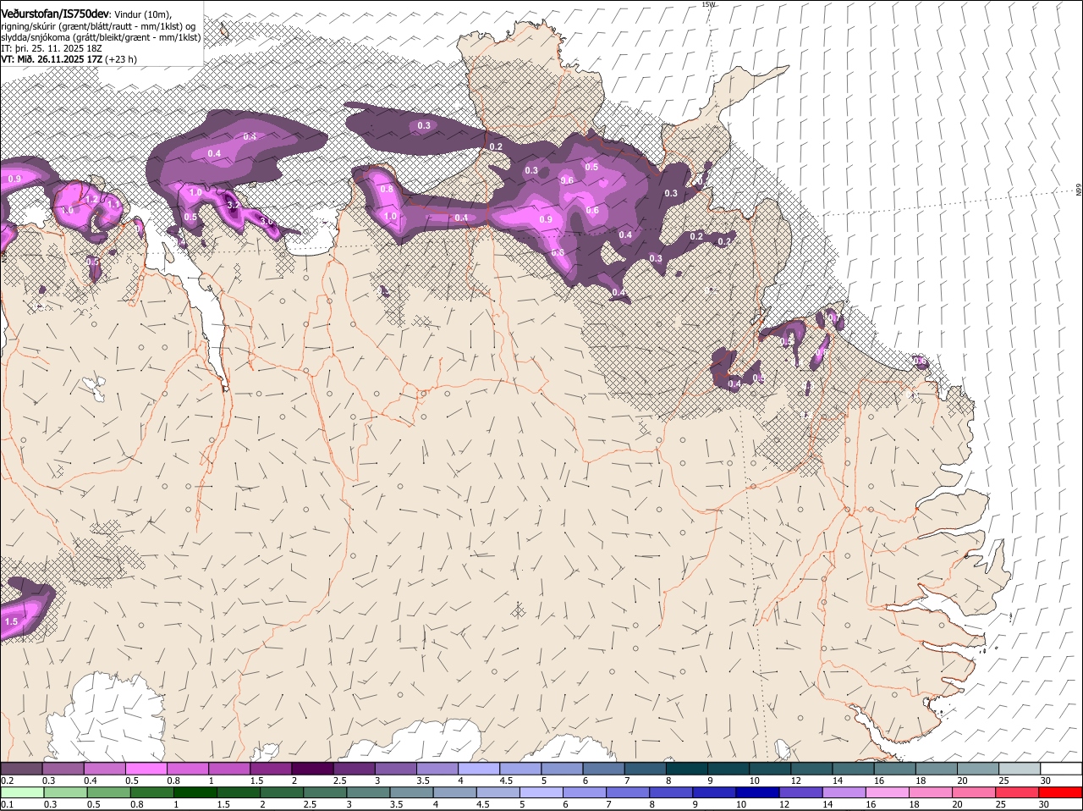Select top legend swatch between 18 and 20
This screenshot has width=1083, height=811.
click(x=937, y=768)
